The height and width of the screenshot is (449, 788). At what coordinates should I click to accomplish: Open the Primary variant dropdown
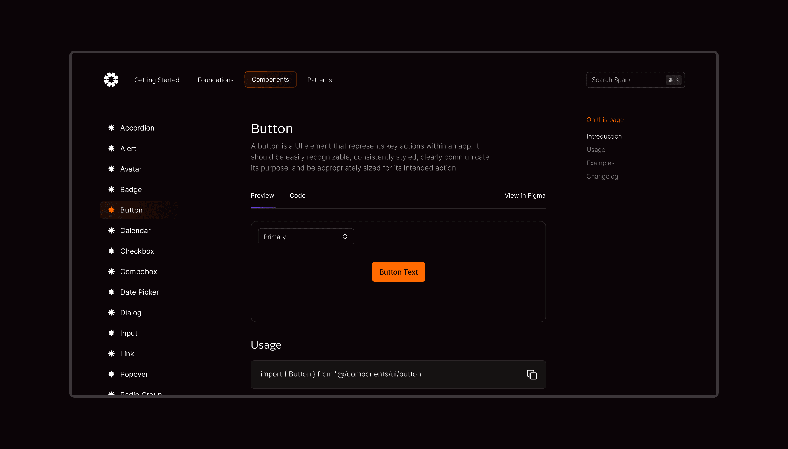pyautogui.click(x=305, y=237)
